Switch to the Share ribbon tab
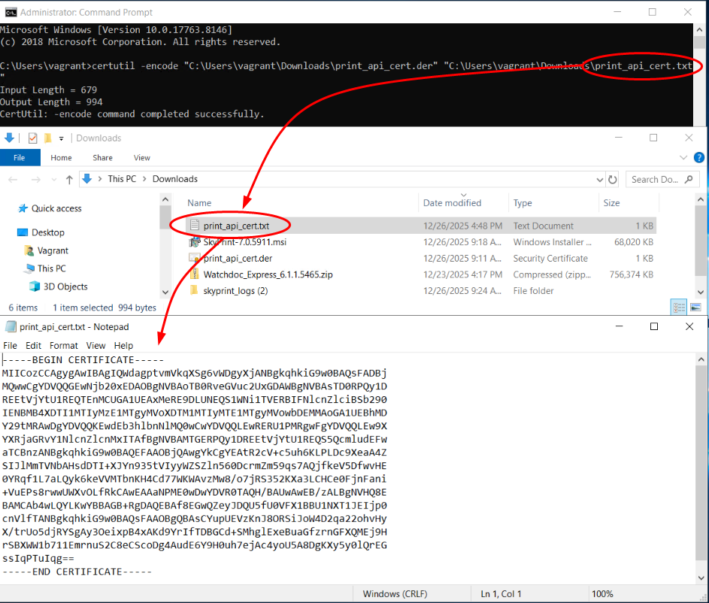Screen dimensions: 709x603 102,158
